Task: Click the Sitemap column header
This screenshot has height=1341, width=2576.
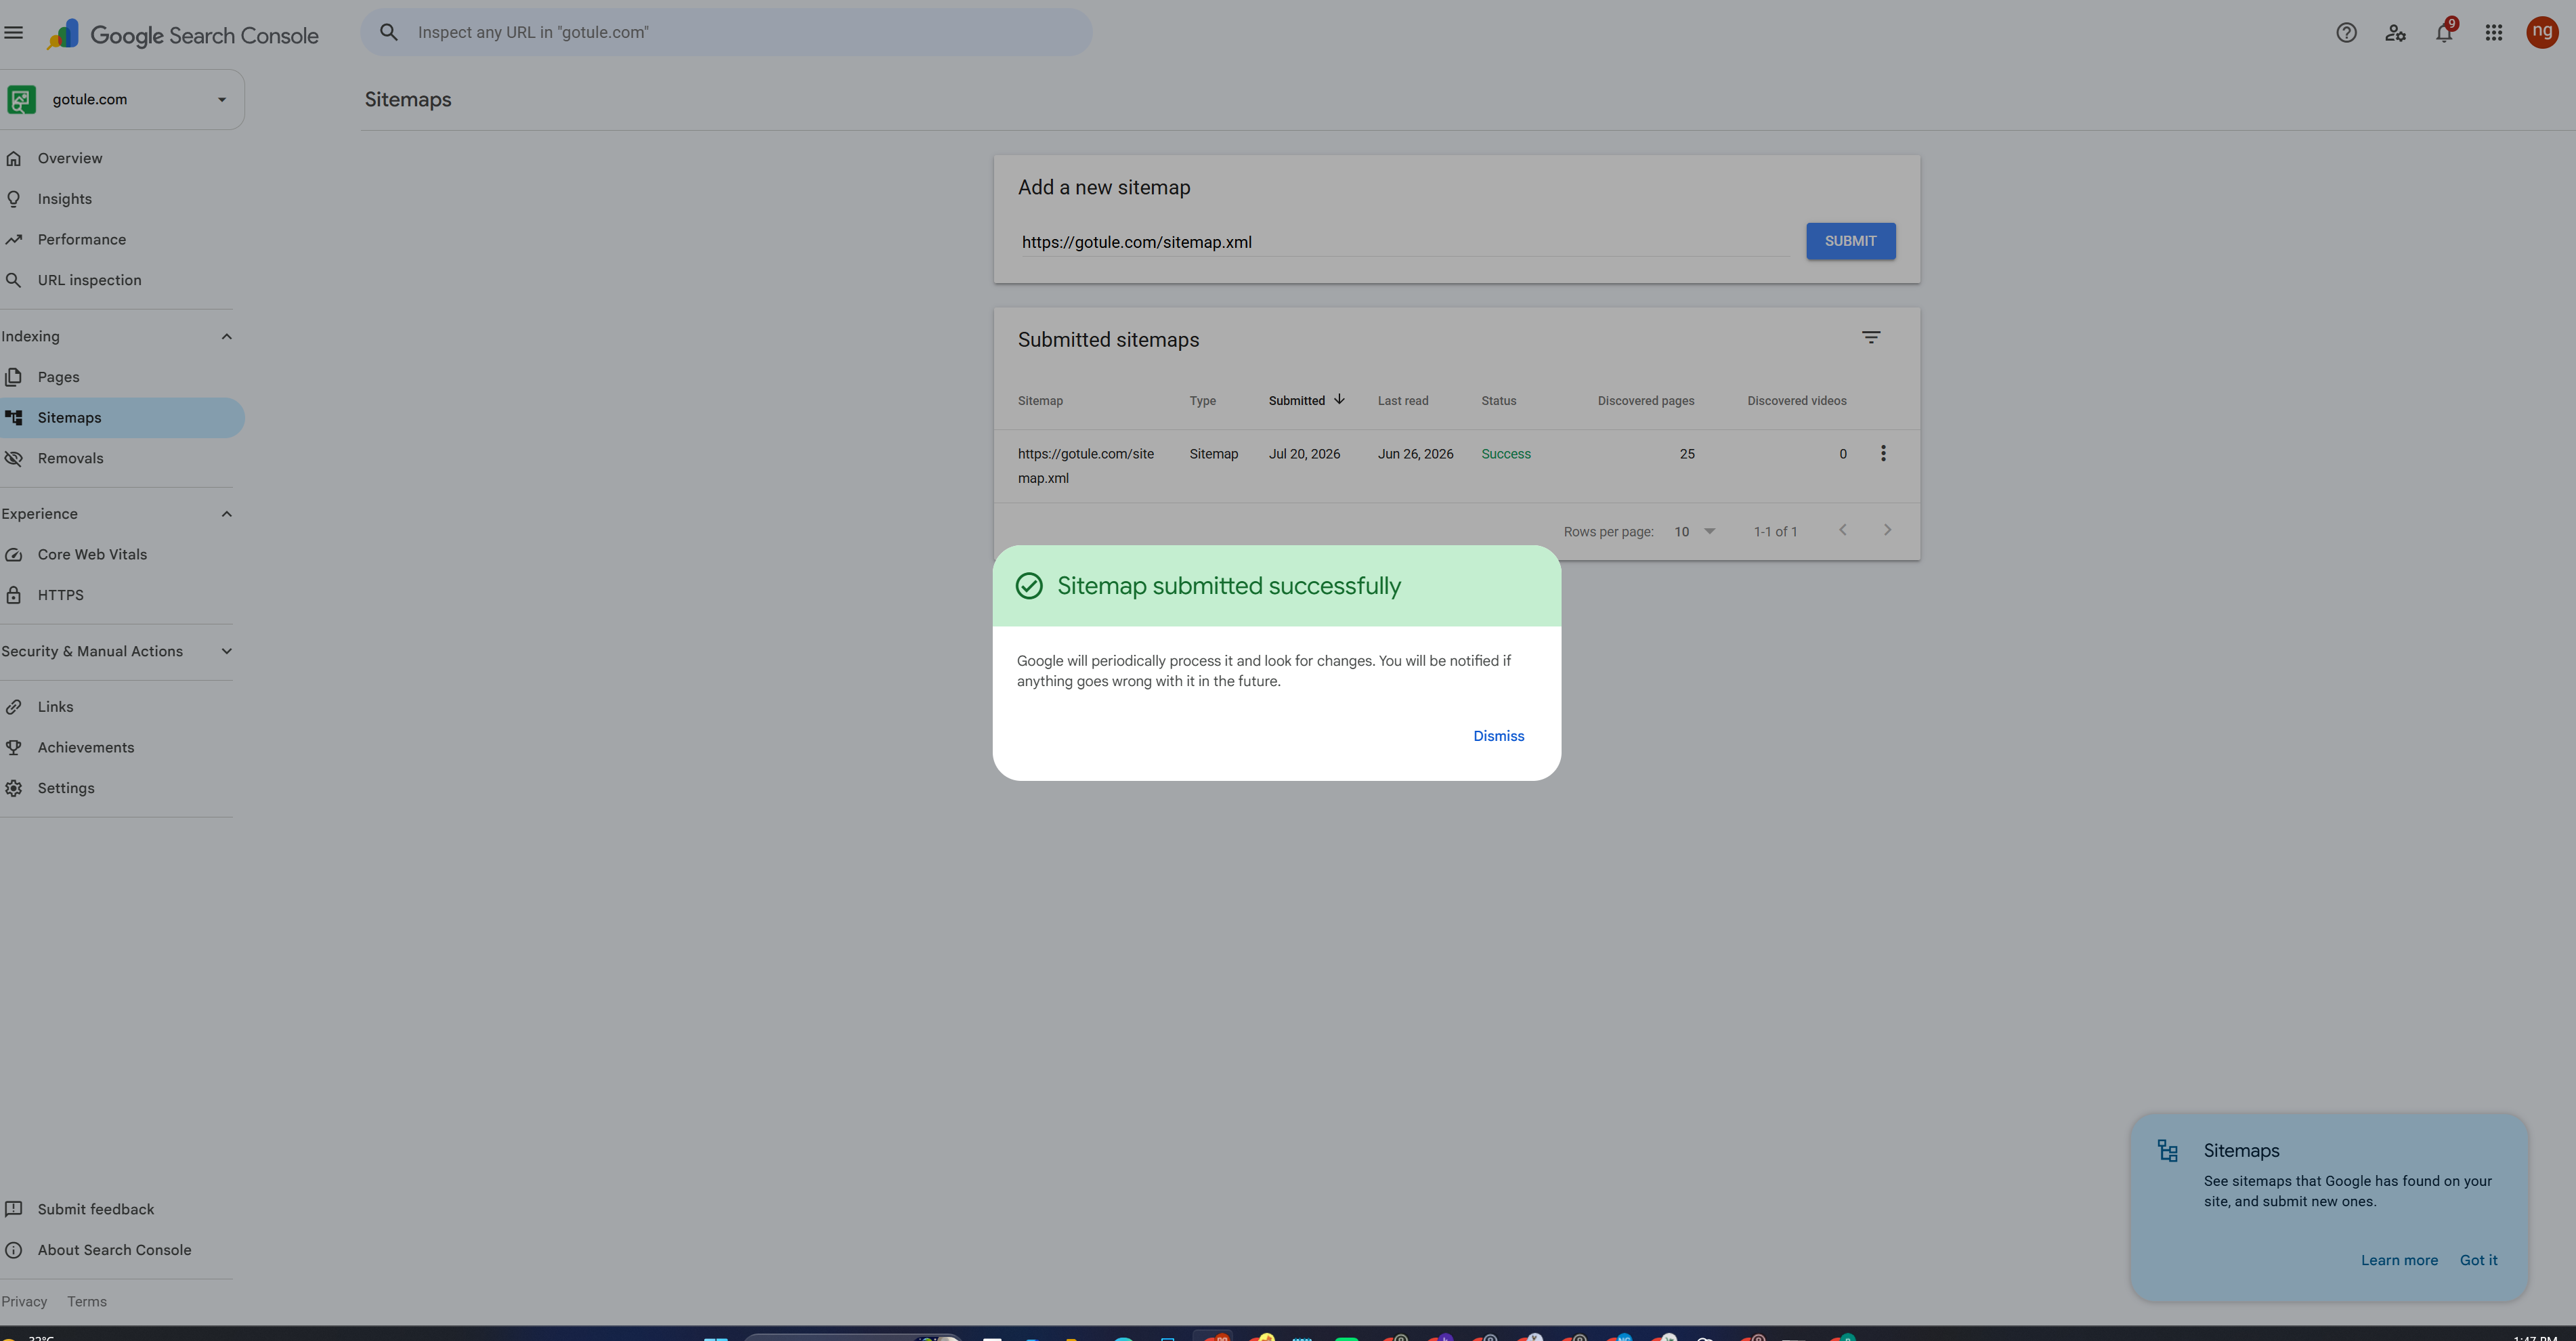Action: point(1040,401)
